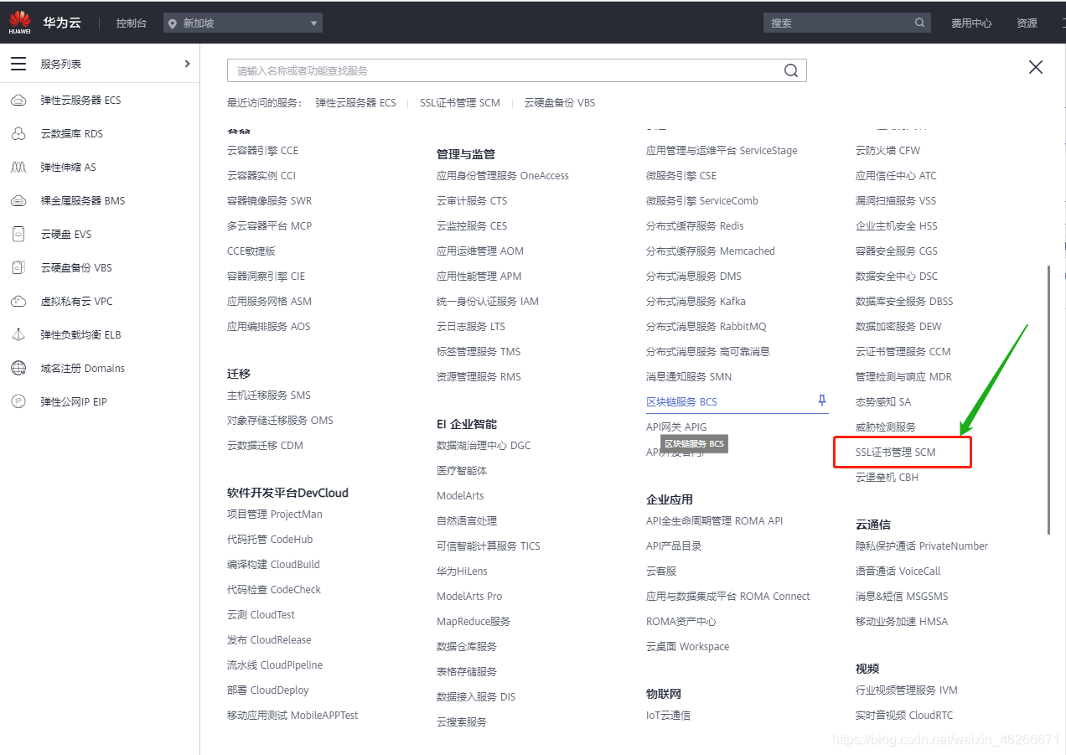Open 隐私保护通话 PrivateNumber link
The width and height of the screenshot is (1066, 755).
(922, 546)
